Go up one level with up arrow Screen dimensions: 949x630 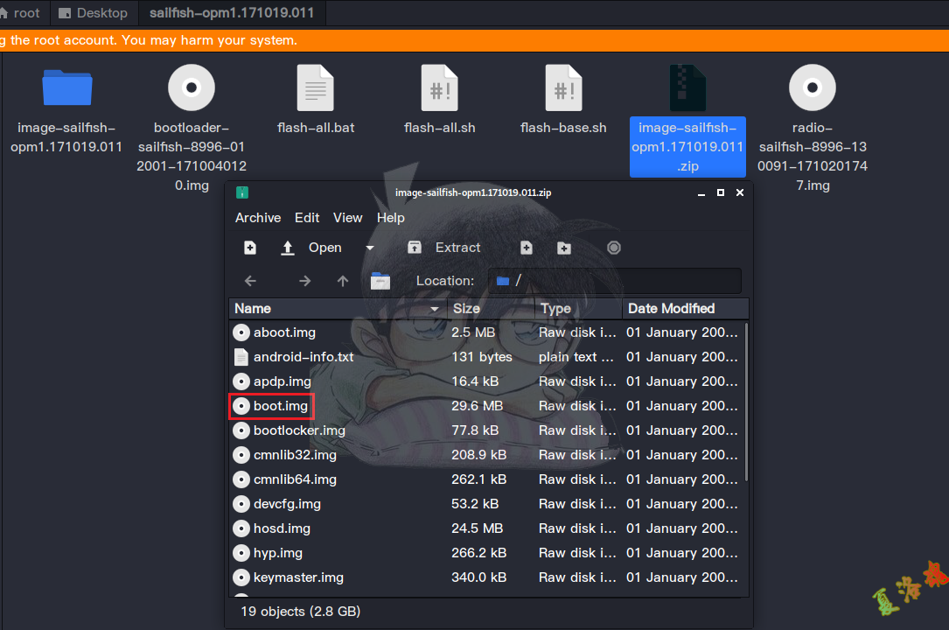(x=343, y=281)
